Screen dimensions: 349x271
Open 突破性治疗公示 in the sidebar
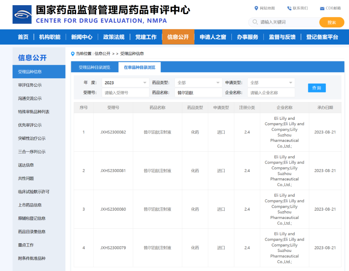click(32, 138)
